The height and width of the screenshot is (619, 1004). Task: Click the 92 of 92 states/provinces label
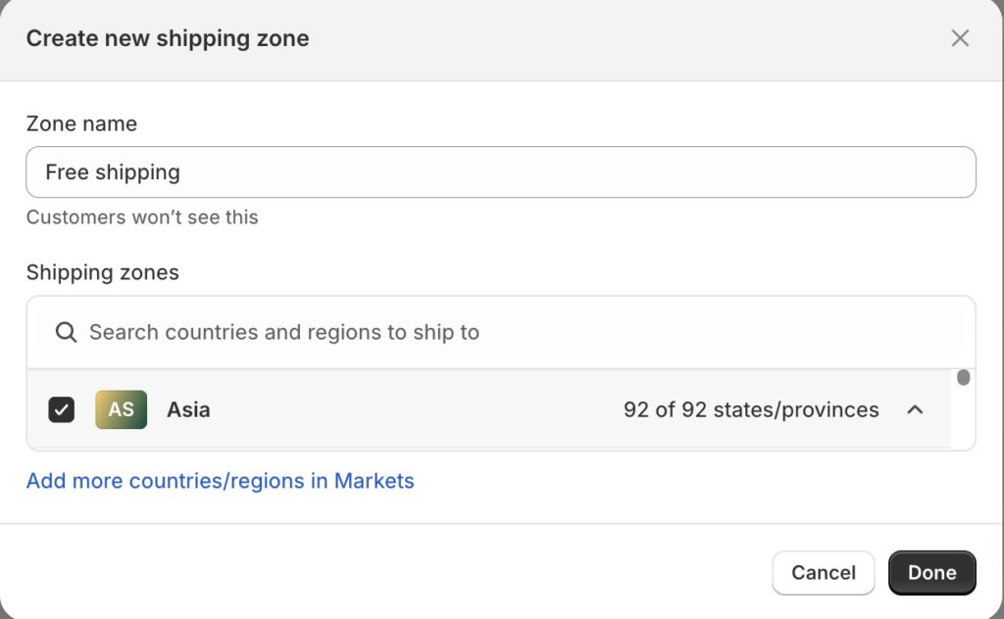click(751, 409)
